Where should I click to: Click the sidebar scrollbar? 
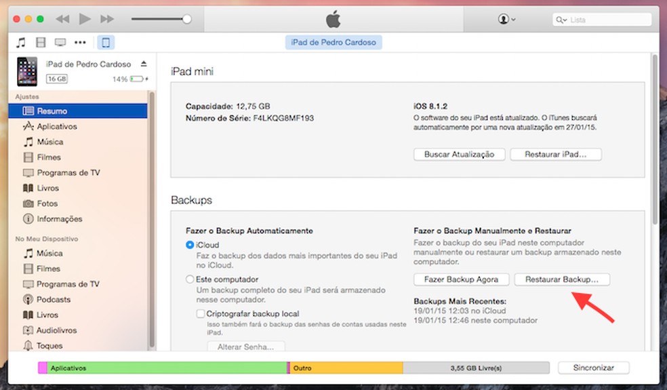pyautogui.click(x=152, y=219)
